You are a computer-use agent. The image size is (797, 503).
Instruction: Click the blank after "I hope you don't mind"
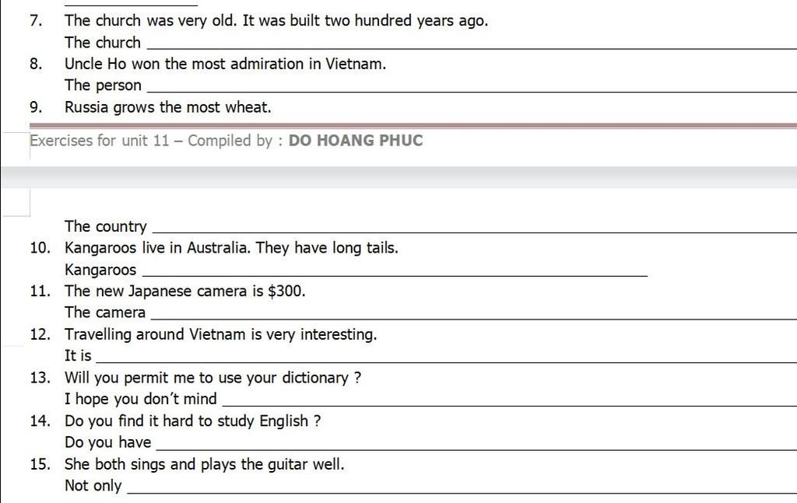pyautogui.click(x=510, y=400)
